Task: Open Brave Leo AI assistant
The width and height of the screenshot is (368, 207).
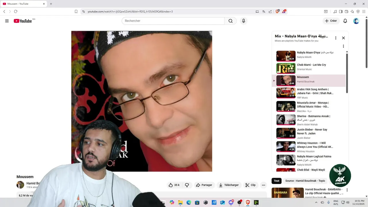Action: [352, 11]
